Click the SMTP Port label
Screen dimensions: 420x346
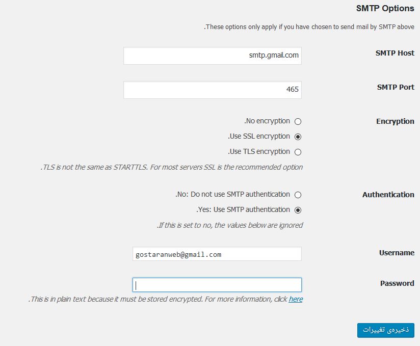(x=396, y=87)
